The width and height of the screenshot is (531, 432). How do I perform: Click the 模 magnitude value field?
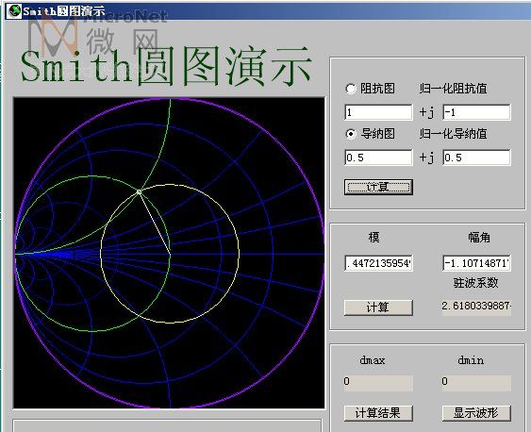point(378,263)
